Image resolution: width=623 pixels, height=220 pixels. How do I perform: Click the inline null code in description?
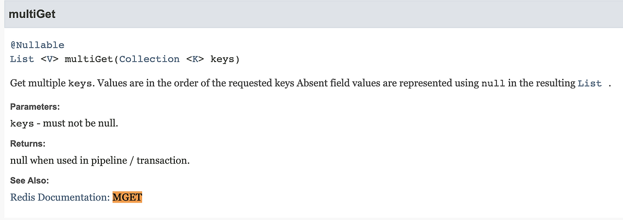click(493, 84)
